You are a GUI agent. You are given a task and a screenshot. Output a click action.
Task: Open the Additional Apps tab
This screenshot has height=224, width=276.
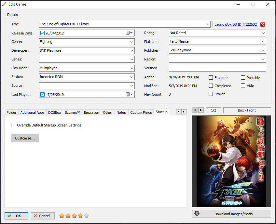pyautogui.click(x=33, y=112)
